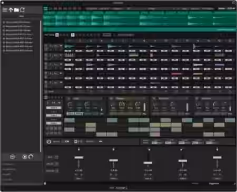This screenshot has height=192, width=237.
Task: Click the preview volume knob beside the preview play button
Action: 31,157
